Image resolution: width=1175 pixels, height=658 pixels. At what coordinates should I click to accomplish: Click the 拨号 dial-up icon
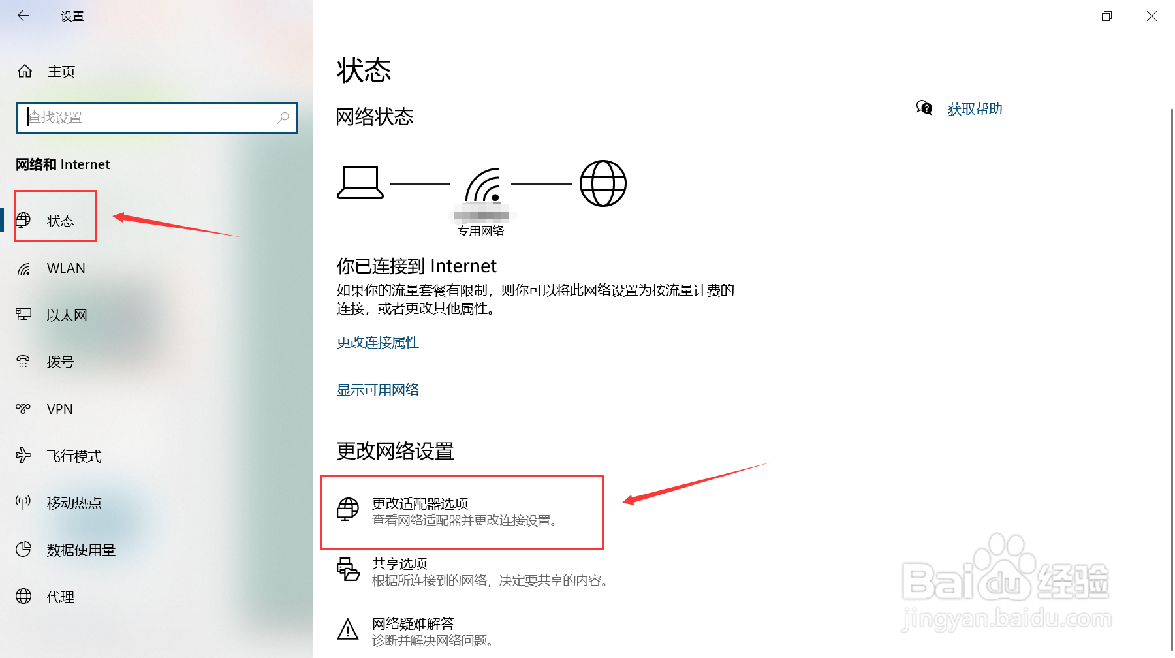23,362
